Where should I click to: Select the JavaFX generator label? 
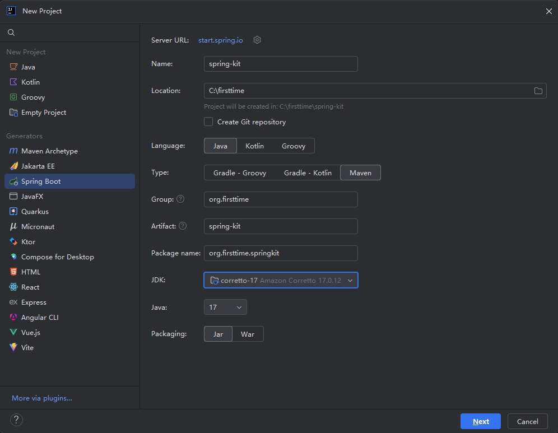point(32,197)
